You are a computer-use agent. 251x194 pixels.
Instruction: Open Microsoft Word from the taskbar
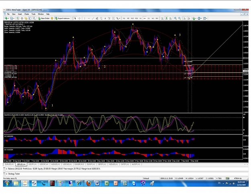pyautogui.click(x=97, y=184)
